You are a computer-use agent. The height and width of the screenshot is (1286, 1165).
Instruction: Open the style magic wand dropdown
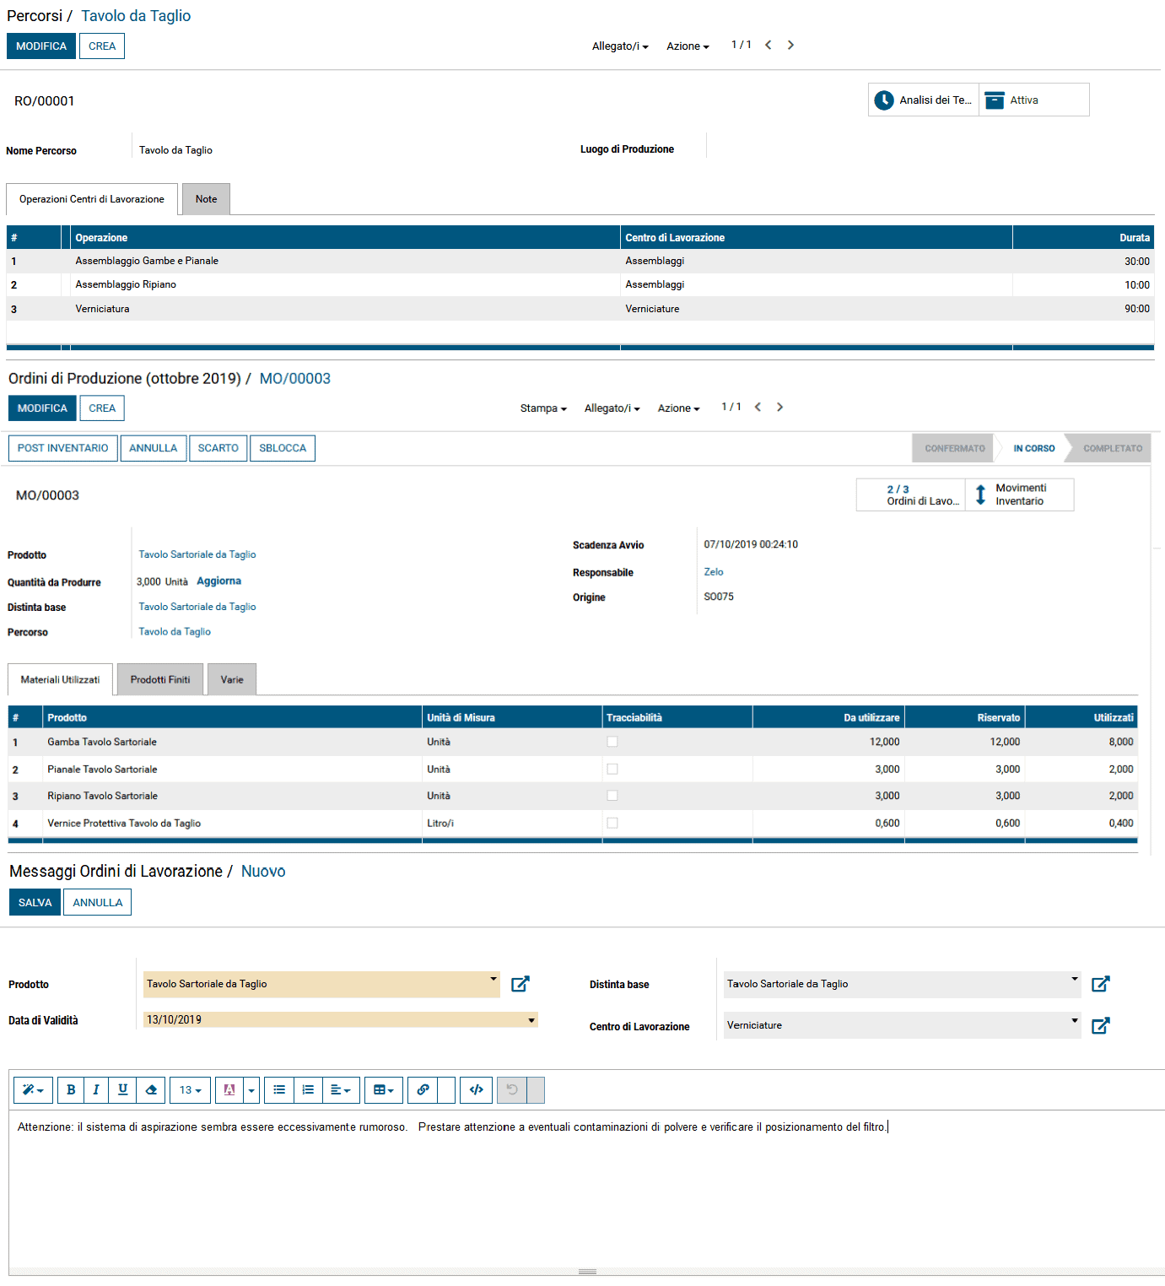click(34, 1090)
